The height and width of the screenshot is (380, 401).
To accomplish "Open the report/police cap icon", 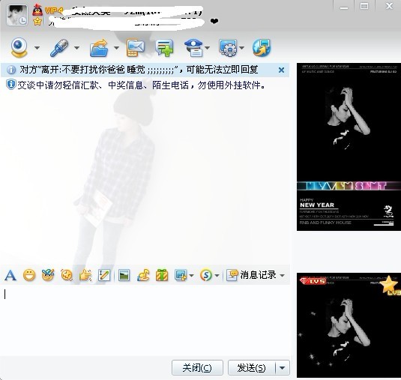I will 193,47.
